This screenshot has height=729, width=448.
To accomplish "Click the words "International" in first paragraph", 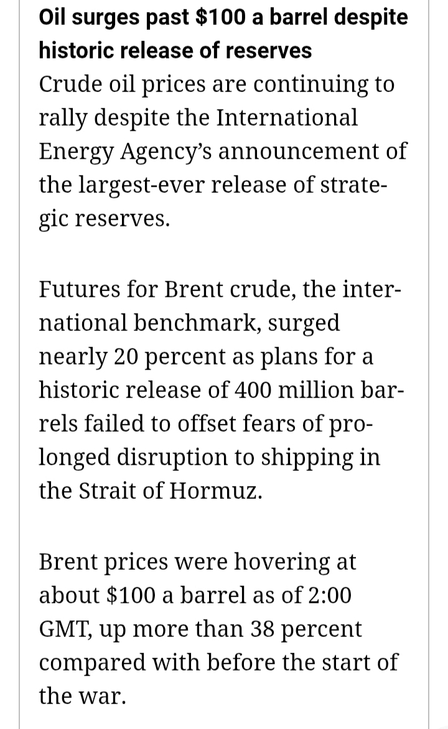I will pyautogui.click(x=287, y=118).
